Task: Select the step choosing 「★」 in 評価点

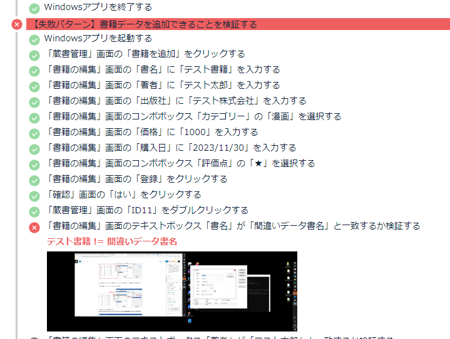Action: click(181, 163)
